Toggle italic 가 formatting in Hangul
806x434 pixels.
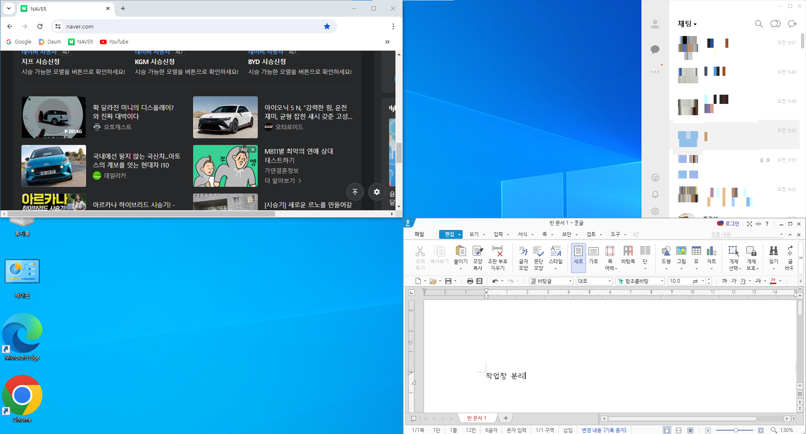(x=734, y=281)
